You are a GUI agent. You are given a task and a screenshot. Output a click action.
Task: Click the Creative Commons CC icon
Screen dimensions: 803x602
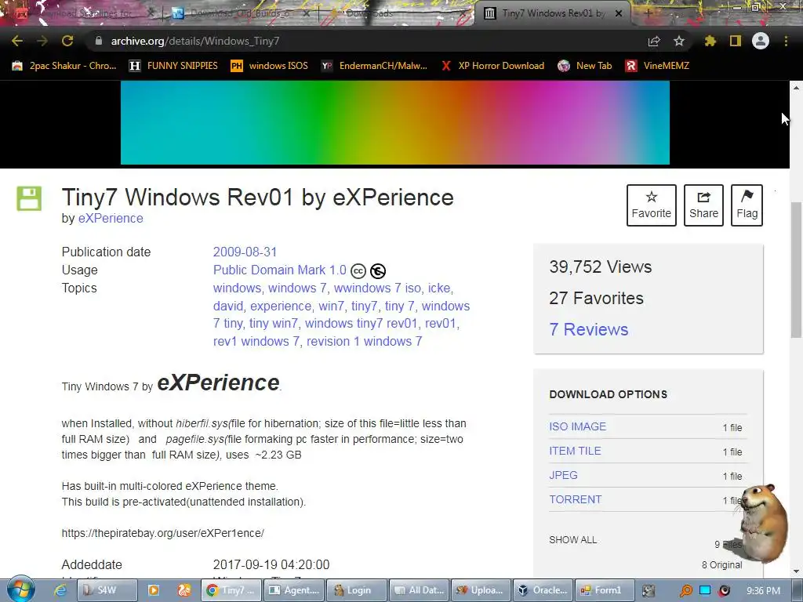tap(358, 270)
